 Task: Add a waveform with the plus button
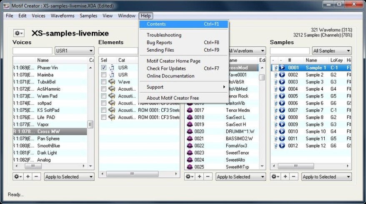pyautogui.click(x=199, y=176)
